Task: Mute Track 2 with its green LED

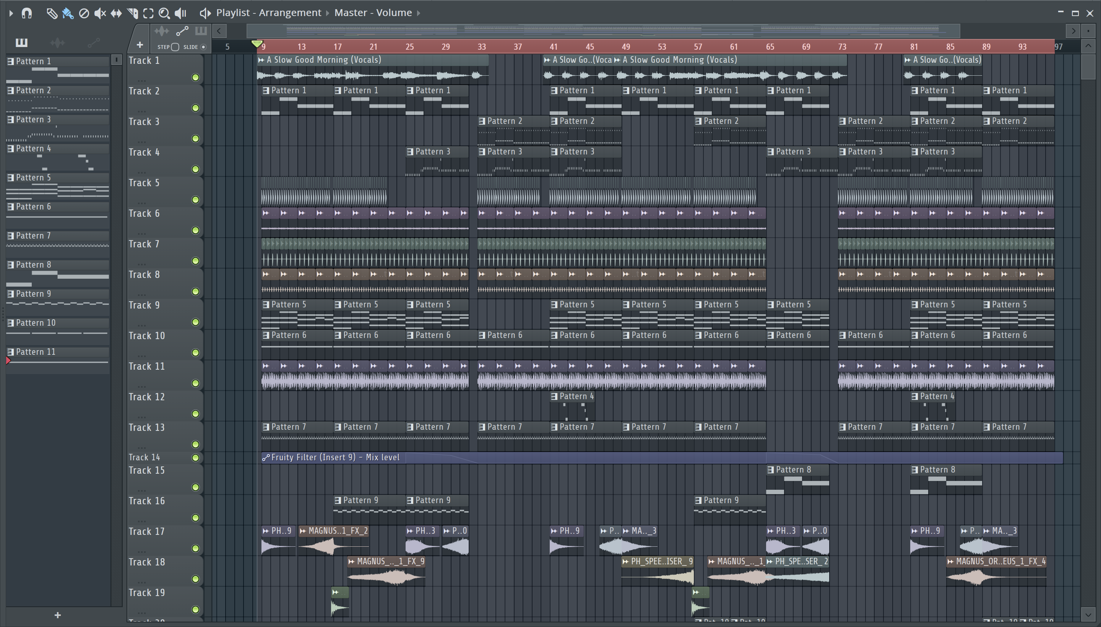Action: [x=195, y=108]
